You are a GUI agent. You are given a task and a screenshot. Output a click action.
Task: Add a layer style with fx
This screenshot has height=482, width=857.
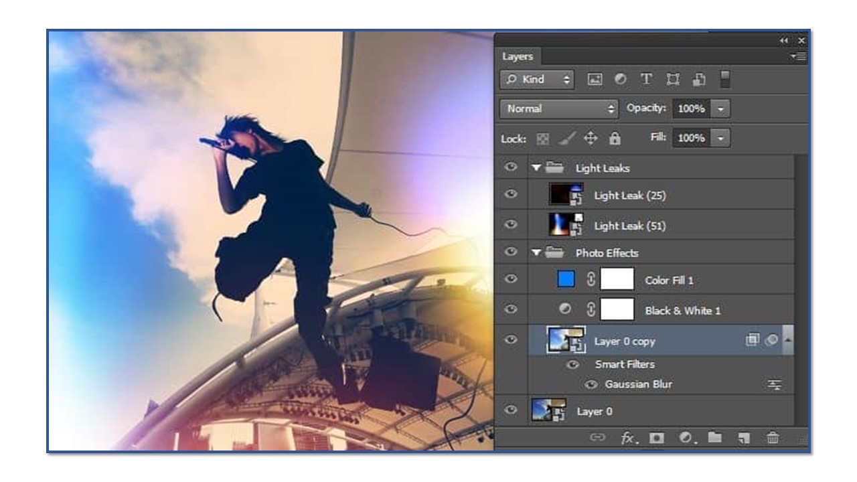pyautogui.click(x=629, y=438)
